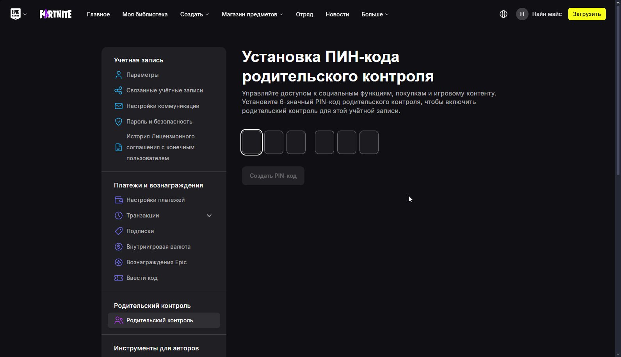The height and width of the screenshot is (357, 621).
Task: Click the Создать PIN-код button
Action: coord(273,176)
